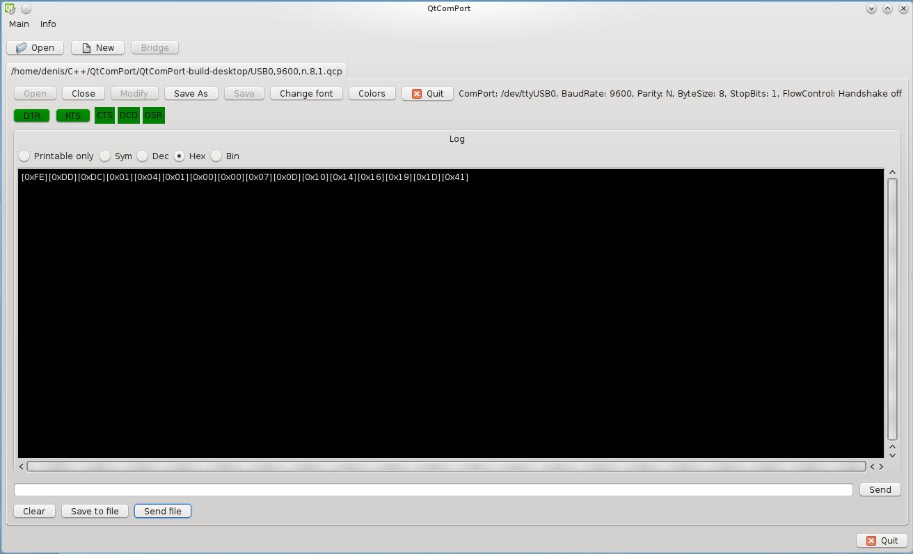Screen dimensions: 913x554
Task: Click the DCD status indicator
Action: tap(129, 115)
